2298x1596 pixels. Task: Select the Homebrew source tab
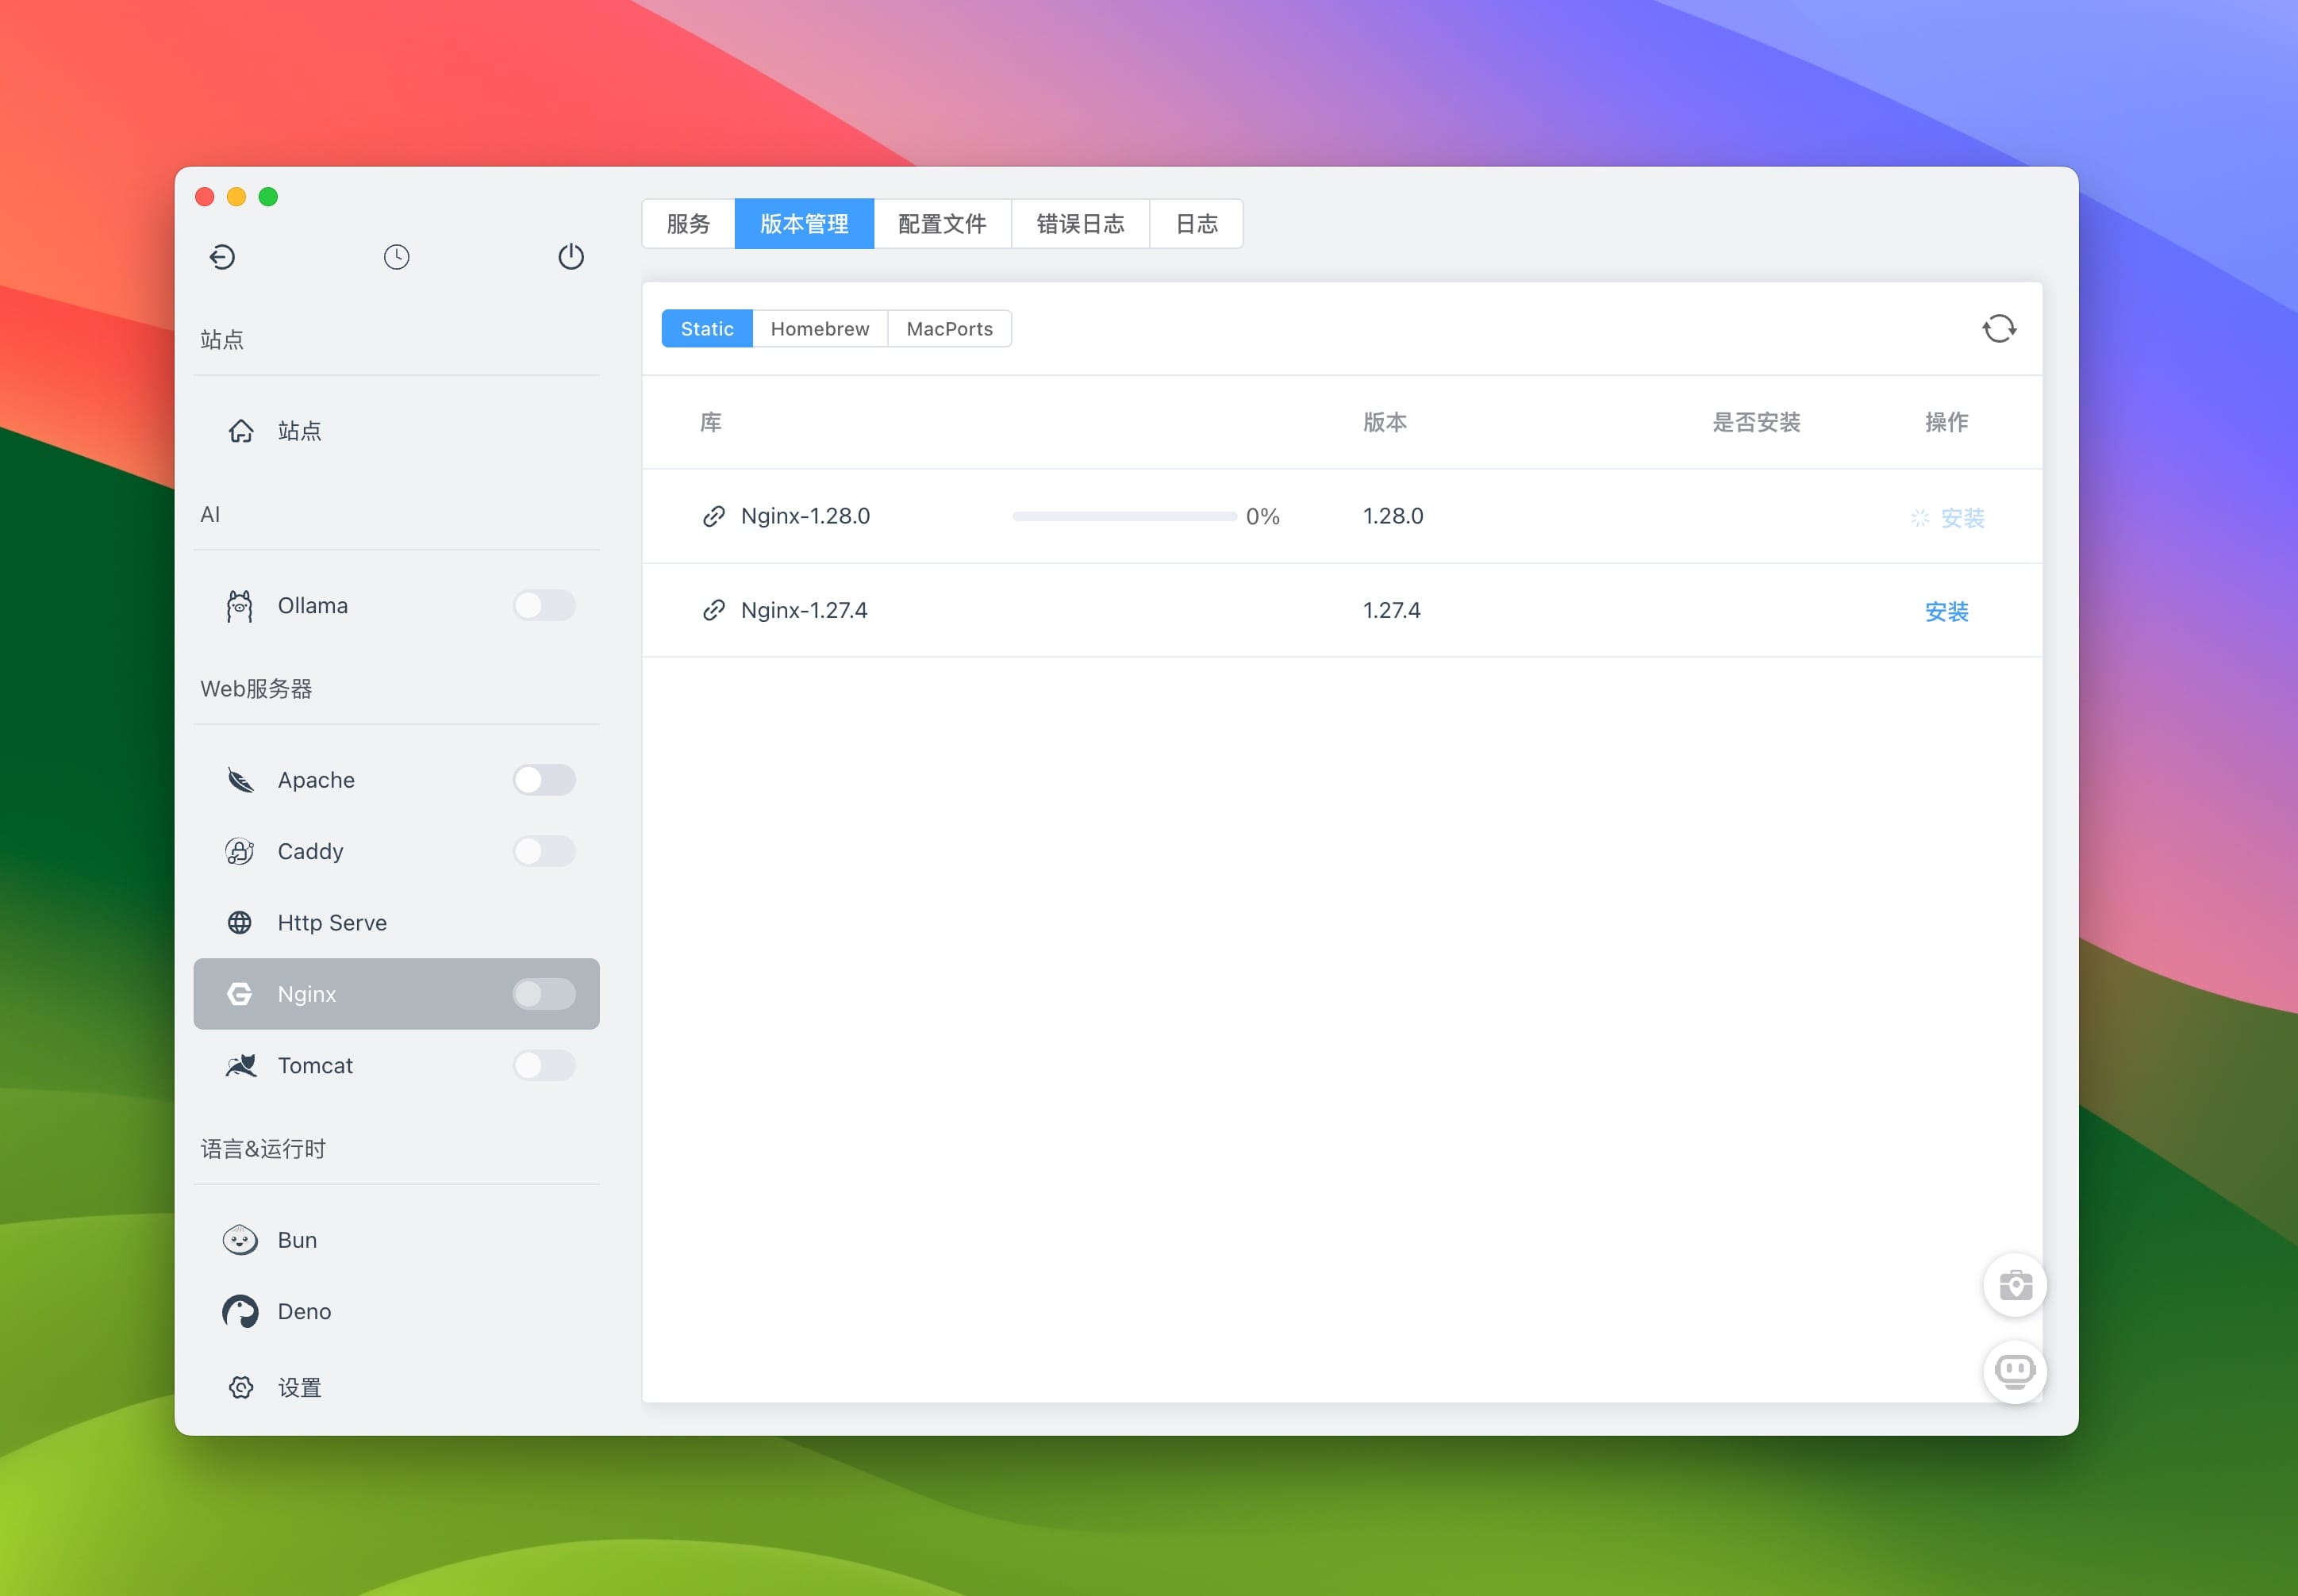click(x=820, y=329)
